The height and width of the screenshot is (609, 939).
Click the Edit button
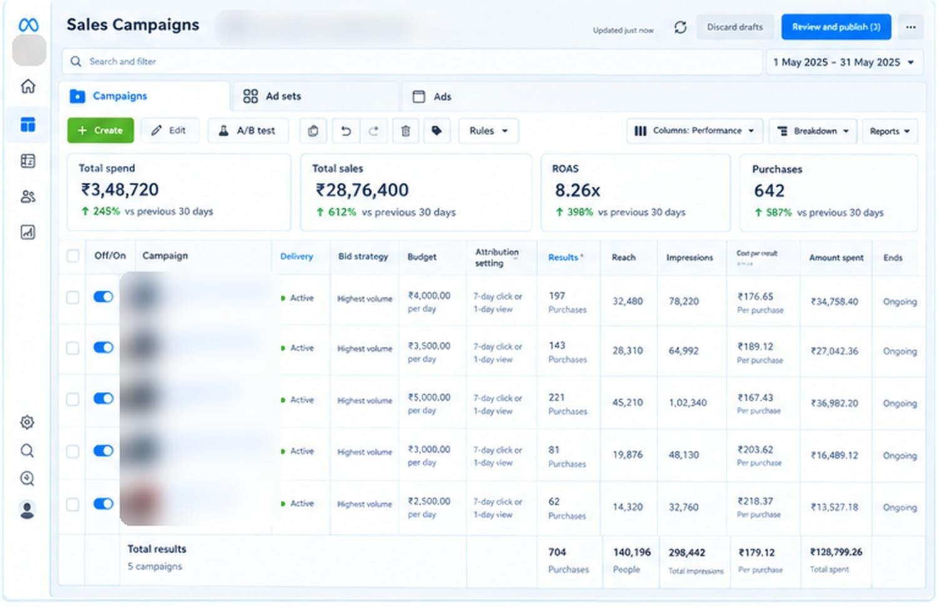170,130
